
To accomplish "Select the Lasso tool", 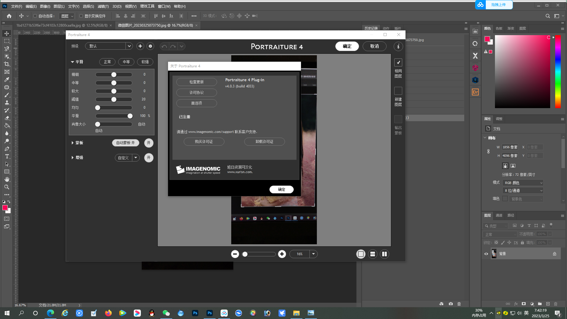I will click(x=7, y=49).
